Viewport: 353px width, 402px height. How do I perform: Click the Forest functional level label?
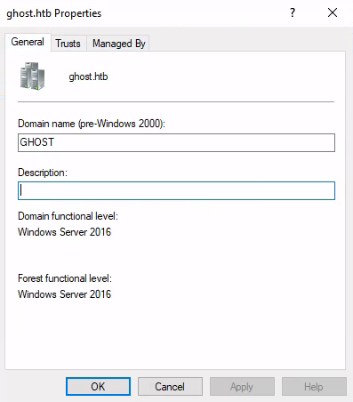click(x=65, y=278)
